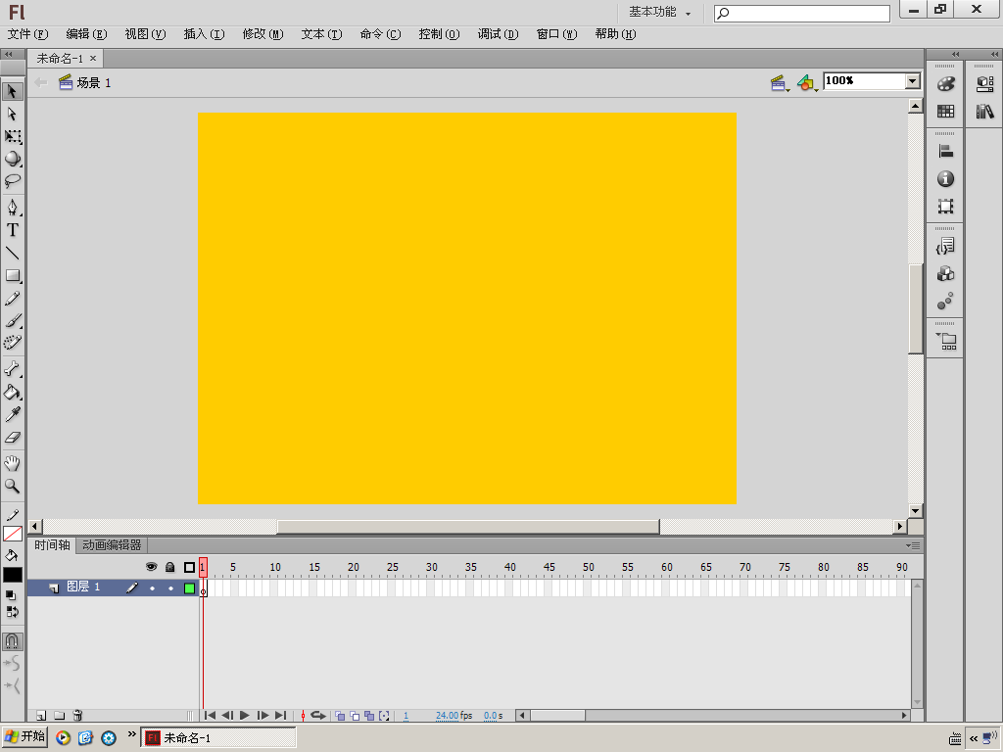
Task: Click the Play button in timeline
Action: click(244, 716)
